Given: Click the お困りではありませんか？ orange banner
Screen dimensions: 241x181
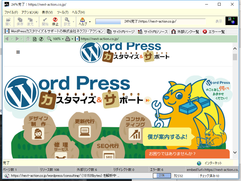Looking at the screenshot, I should 187,154.
